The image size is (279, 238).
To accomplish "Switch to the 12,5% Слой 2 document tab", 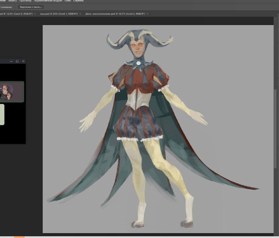I will pyautogui.click(x=16, y=14).
